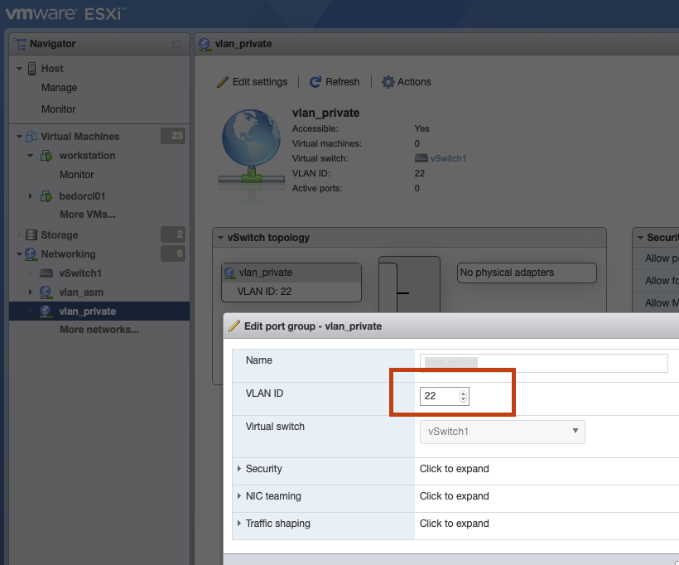Collapse Navigator using the minimize panel icon

(176, 44)
